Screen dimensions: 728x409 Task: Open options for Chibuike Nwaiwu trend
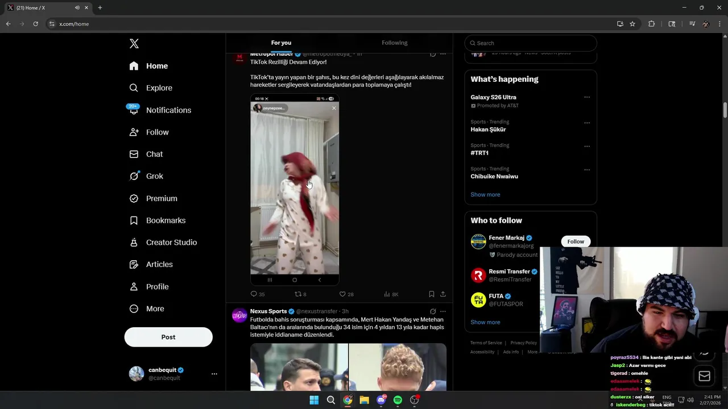click(587, 169)
